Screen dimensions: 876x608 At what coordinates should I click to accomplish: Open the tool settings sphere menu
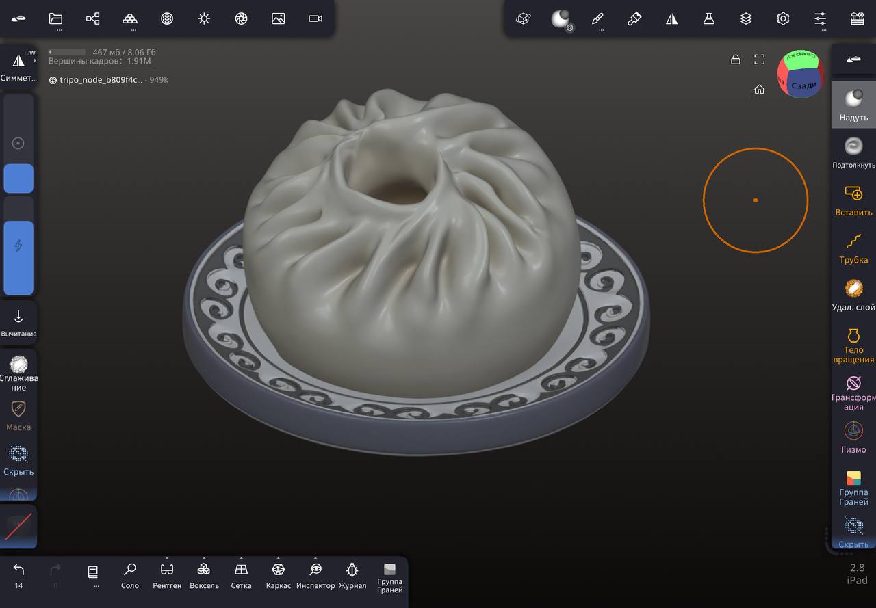click(561, 19)
